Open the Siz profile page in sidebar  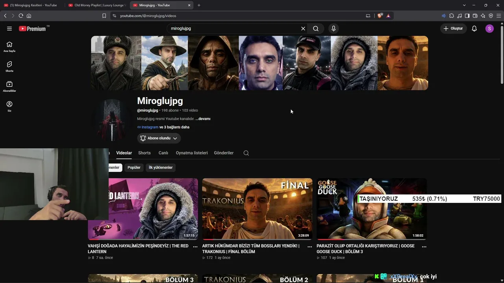9,107
